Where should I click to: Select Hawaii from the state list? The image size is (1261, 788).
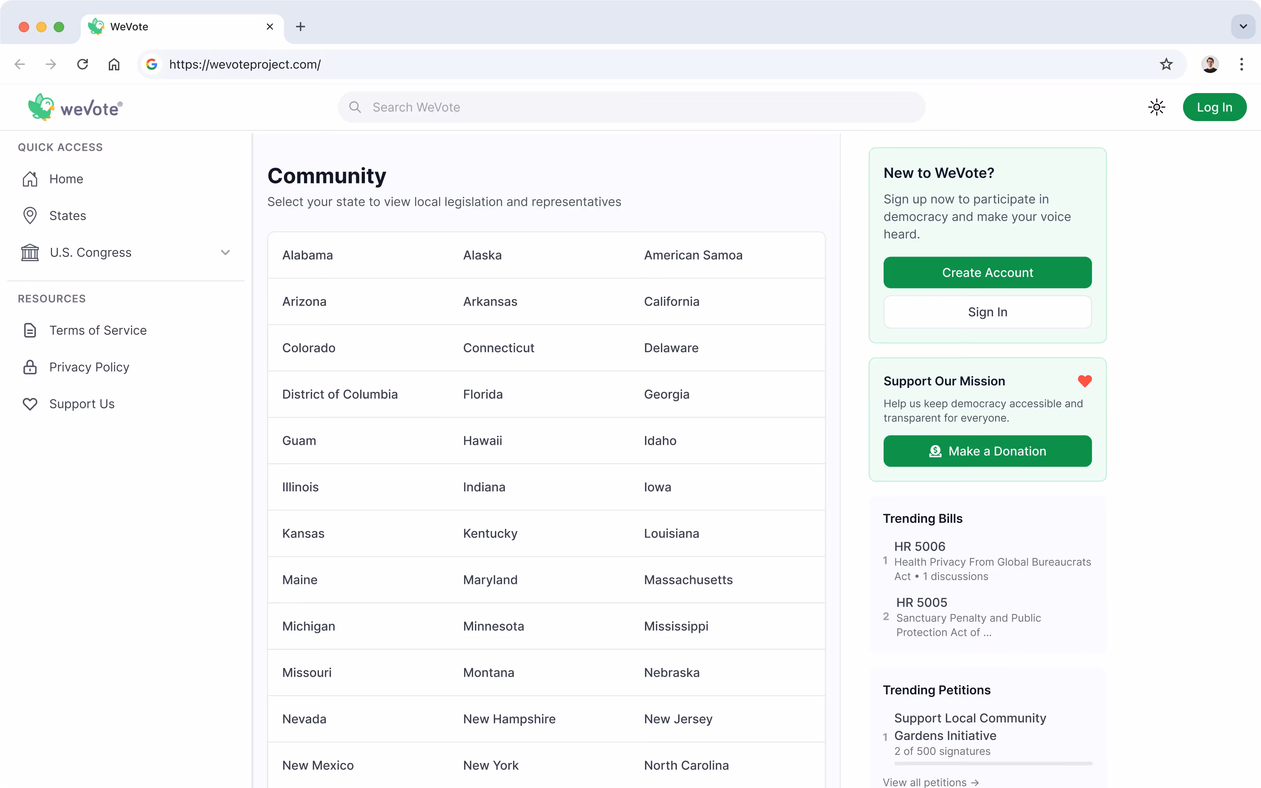point(482,441)
